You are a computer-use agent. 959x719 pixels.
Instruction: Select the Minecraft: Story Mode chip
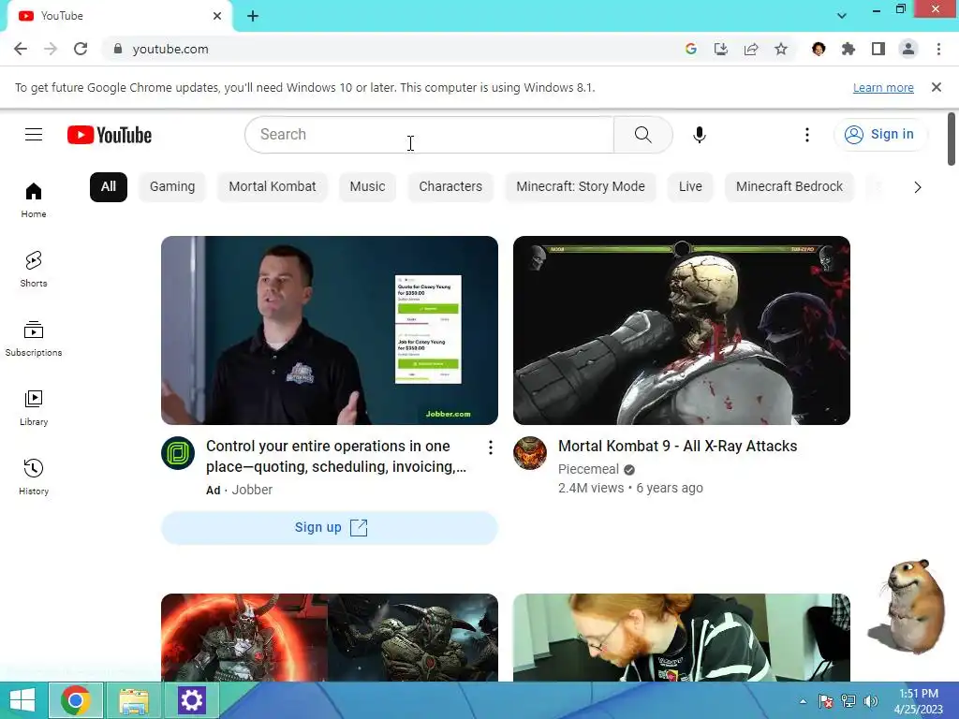581,186
